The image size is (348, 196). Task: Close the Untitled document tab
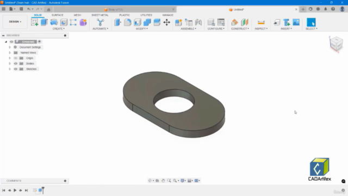click(x=296, y=9)
